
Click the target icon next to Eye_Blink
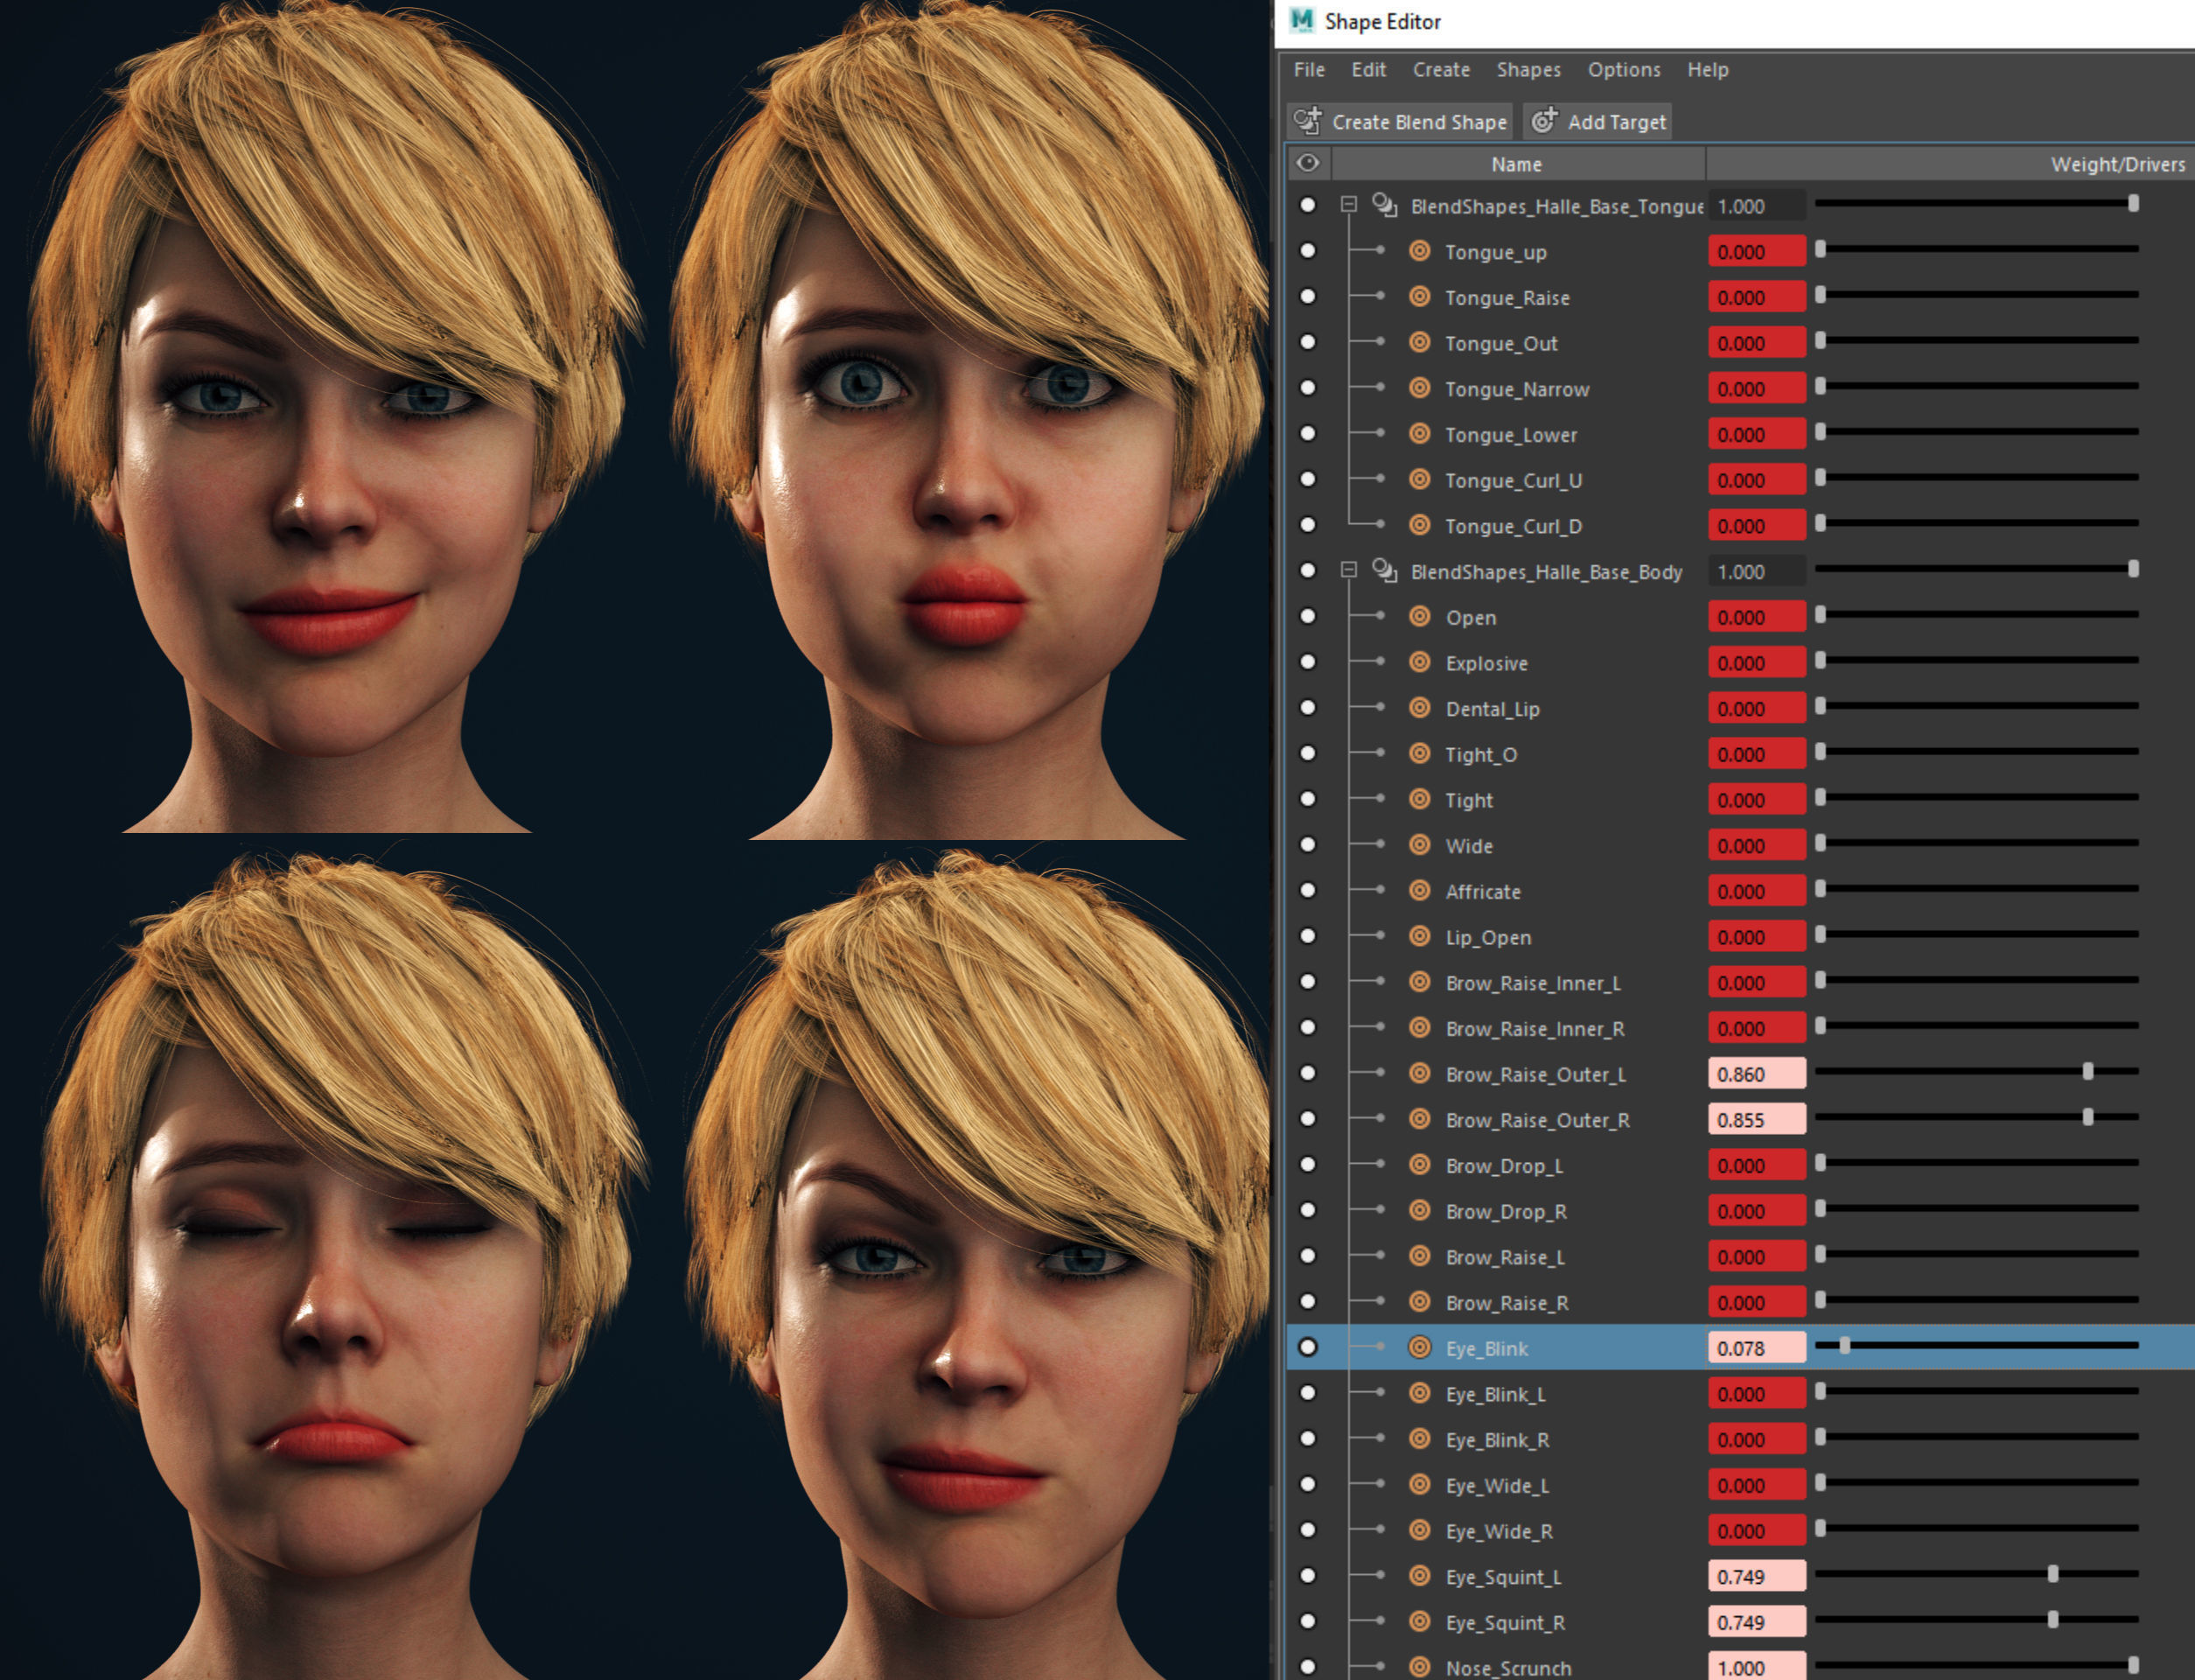[x=1419, y=1347]
